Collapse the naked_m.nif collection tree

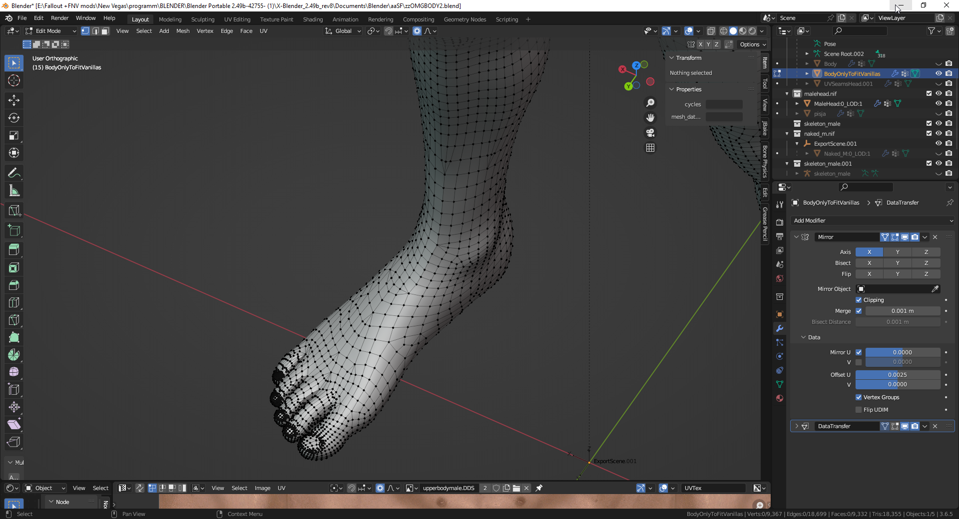[x=787, y=134]
